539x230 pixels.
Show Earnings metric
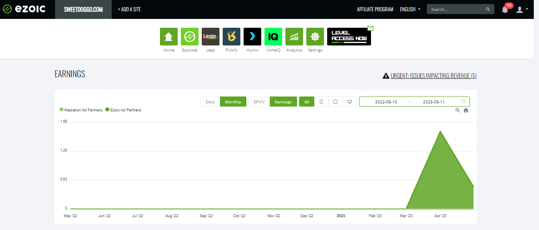pos(283,102)
